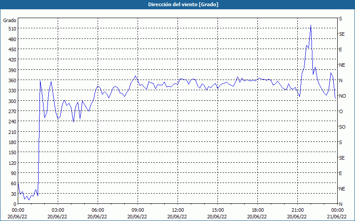
Task: Select the SE compass label aligned with 120
Action: click(x=342, y=158)
